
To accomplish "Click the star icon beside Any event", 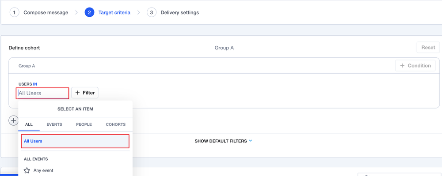I will [x=27, y=170].
